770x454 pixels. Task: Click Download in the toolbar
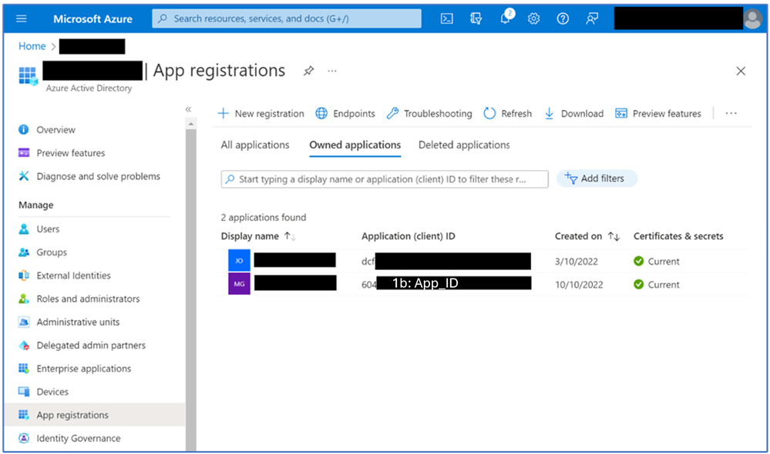pos(573,114)
